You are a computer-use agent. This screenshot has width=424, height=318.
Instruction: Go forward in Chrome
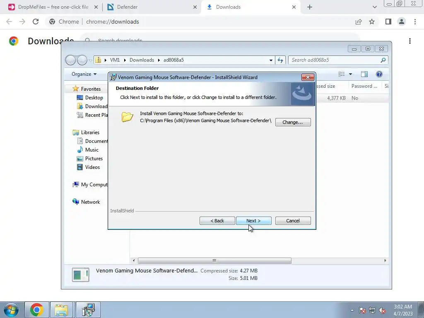(x=22, y=22)
